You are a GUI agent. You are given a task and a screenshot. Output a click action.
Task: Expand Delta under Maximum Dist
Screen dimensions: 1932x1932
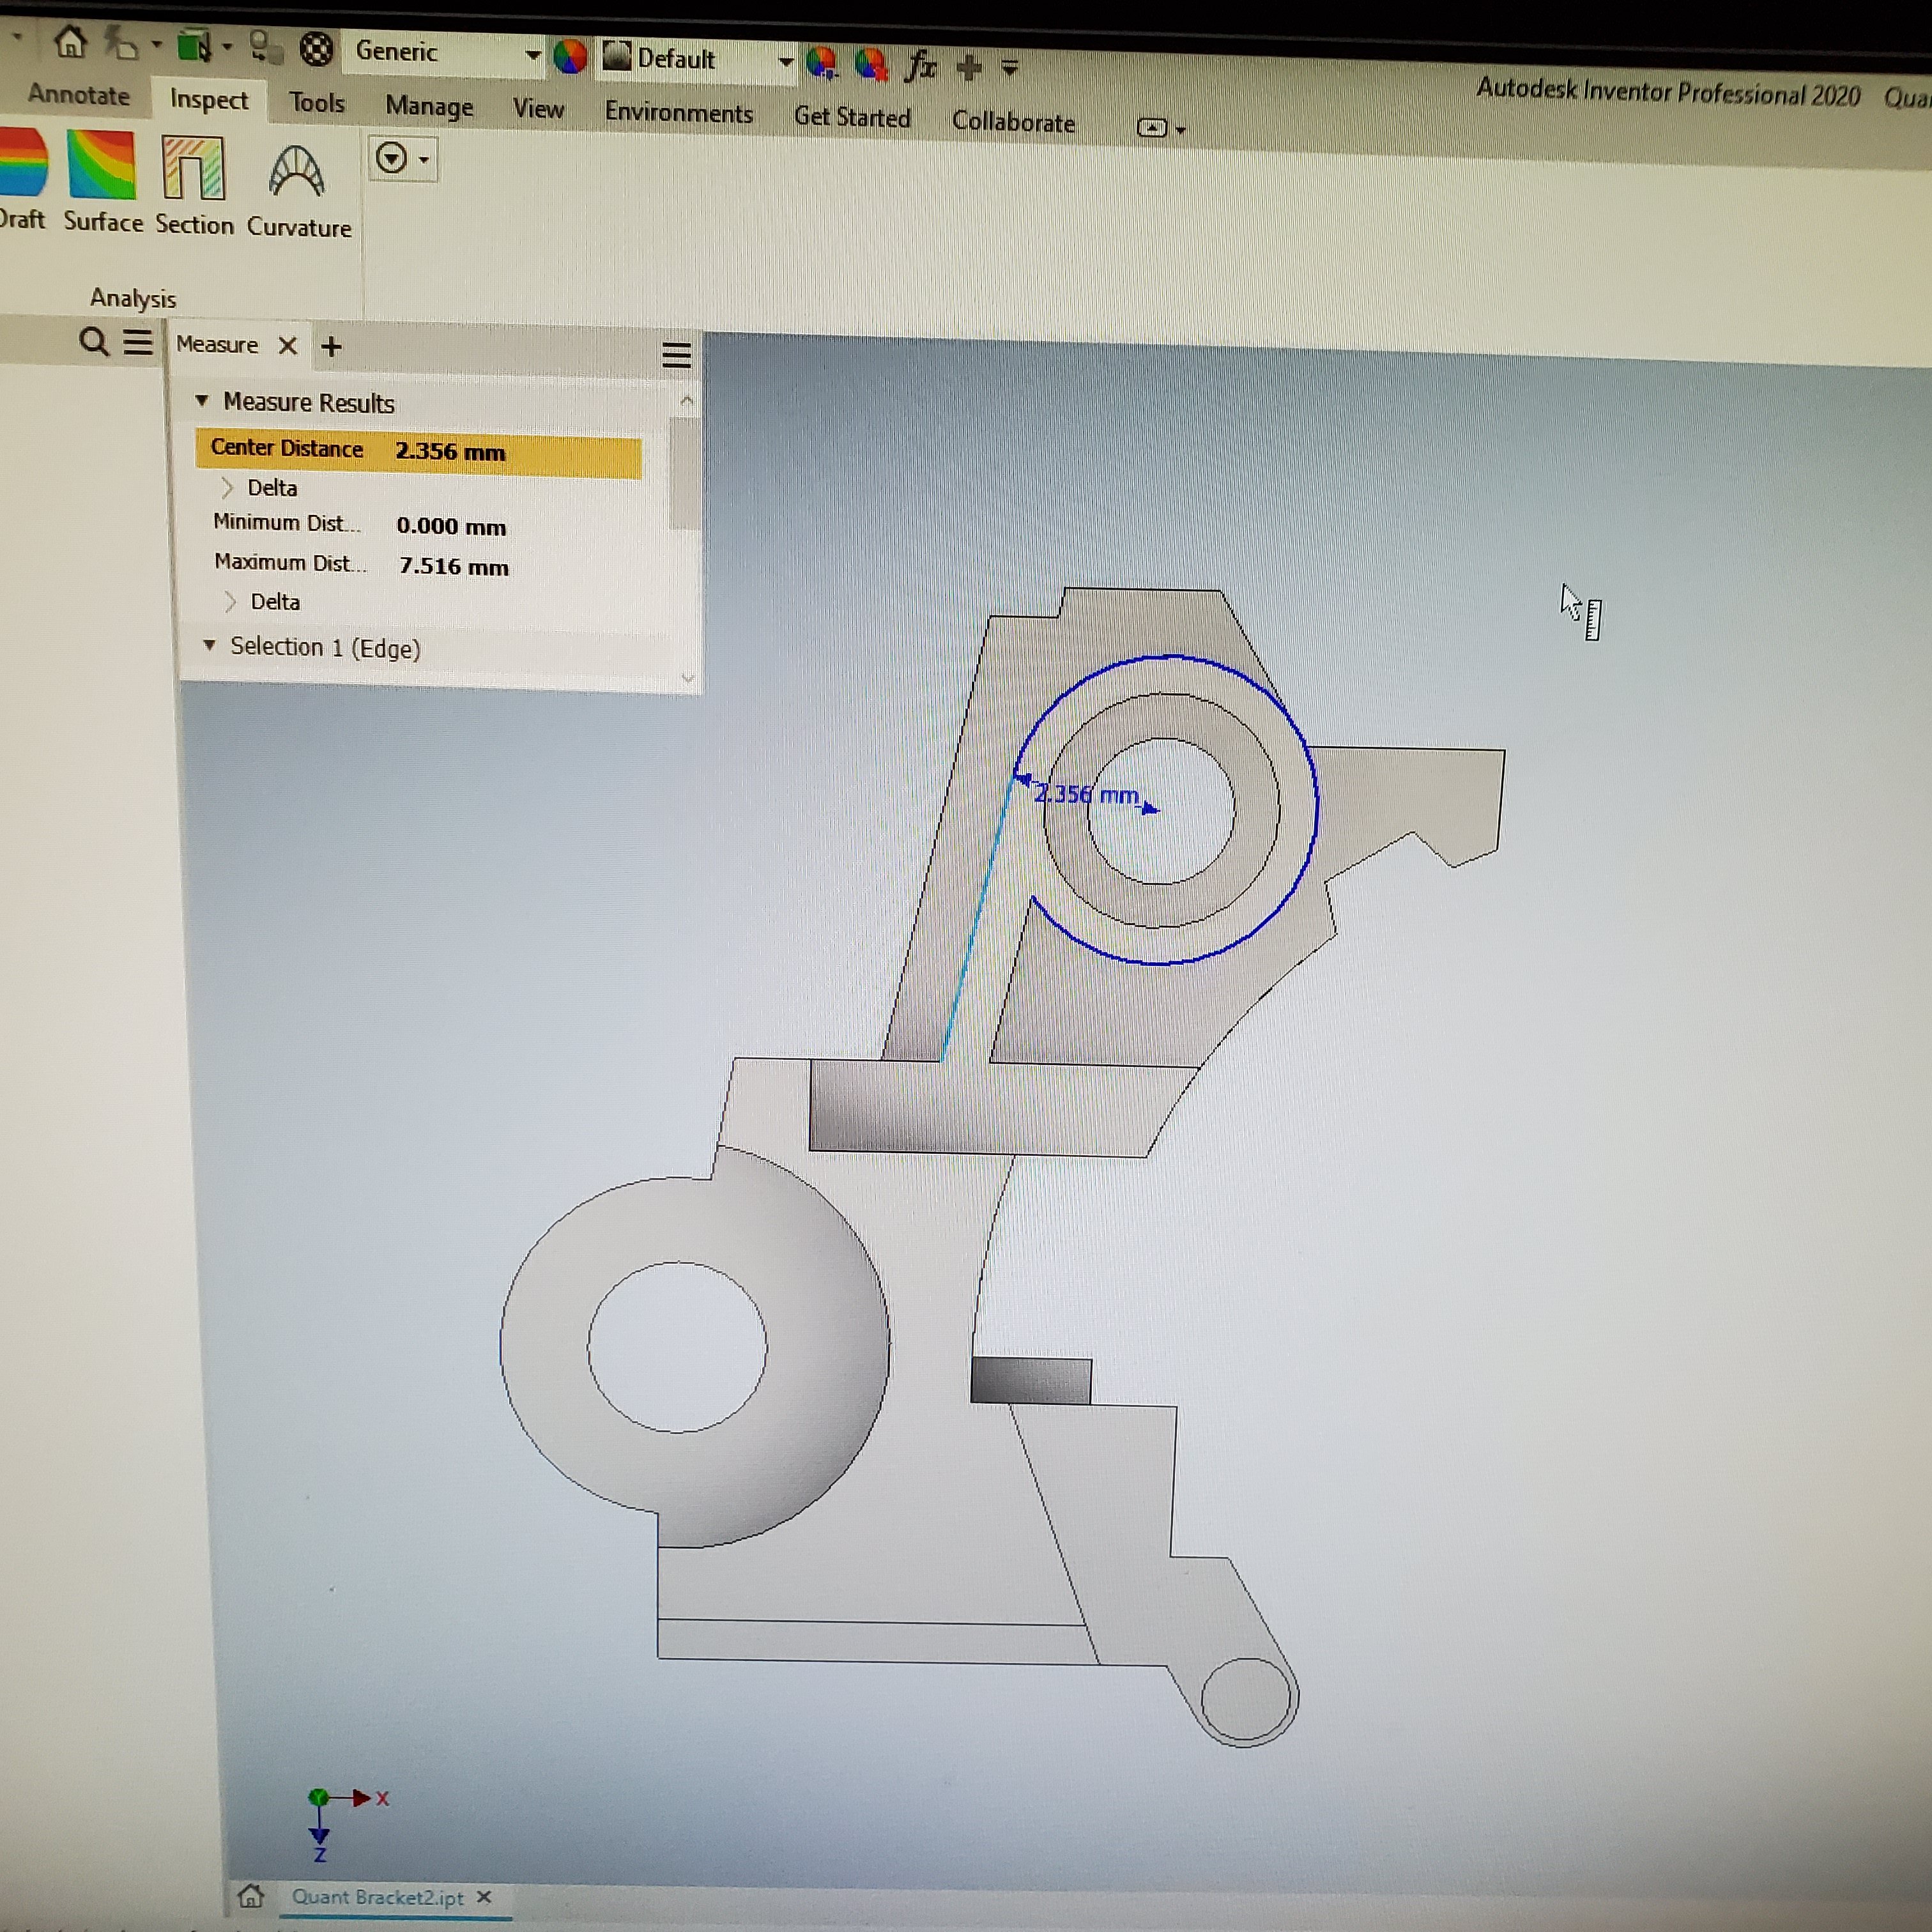(230, 602)
